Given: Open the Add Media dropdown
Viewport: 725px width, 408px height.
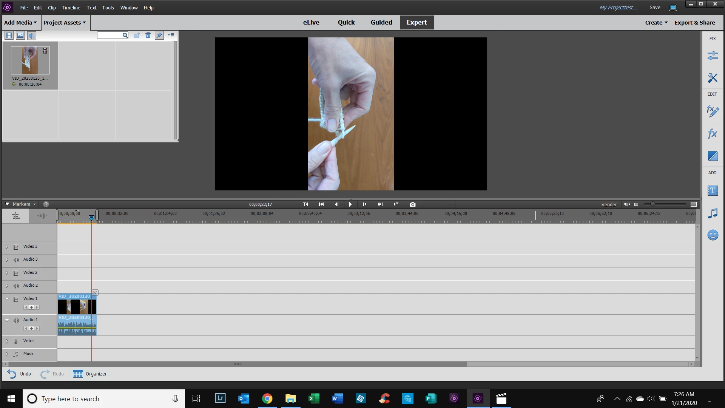Looking at the screenshot, I should (x=20, y=23).
